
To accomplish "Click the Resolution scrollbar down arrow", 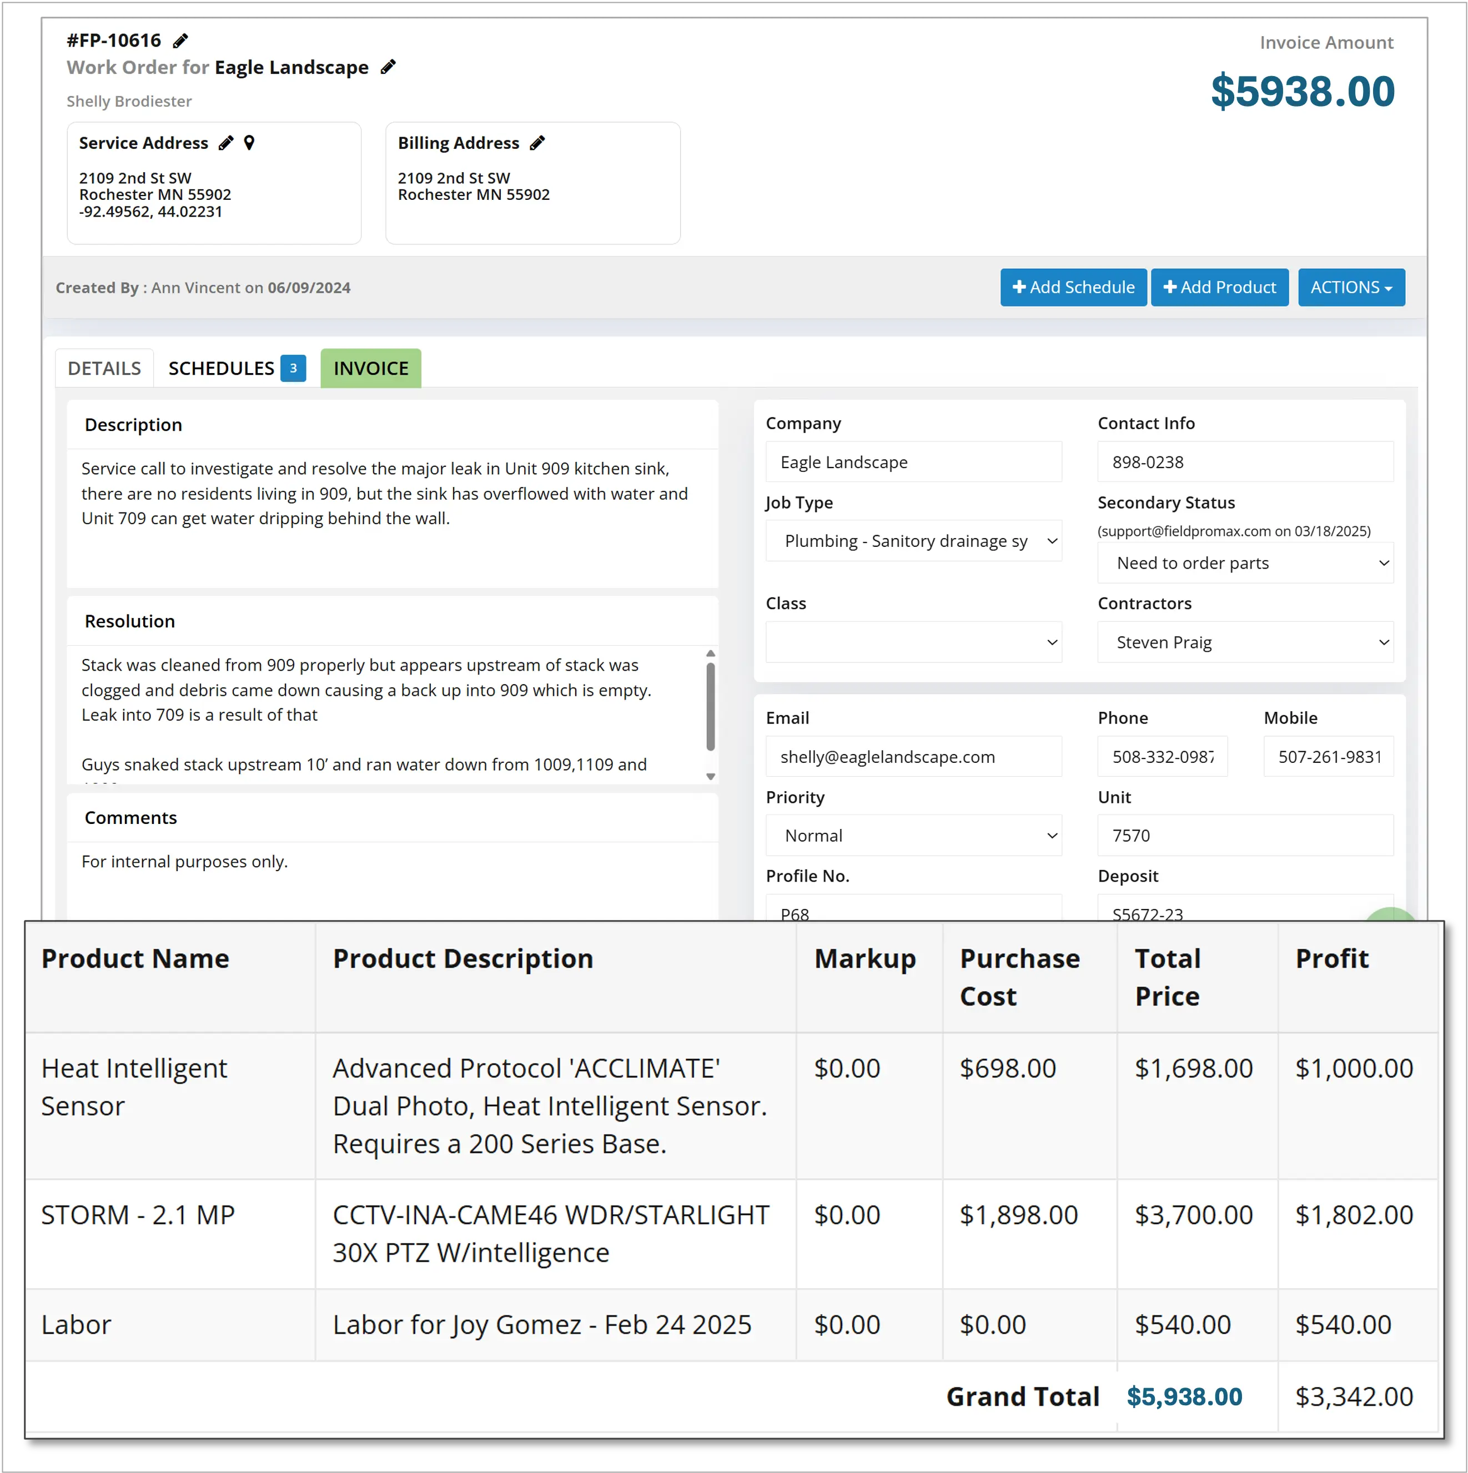I will point(711,776).
